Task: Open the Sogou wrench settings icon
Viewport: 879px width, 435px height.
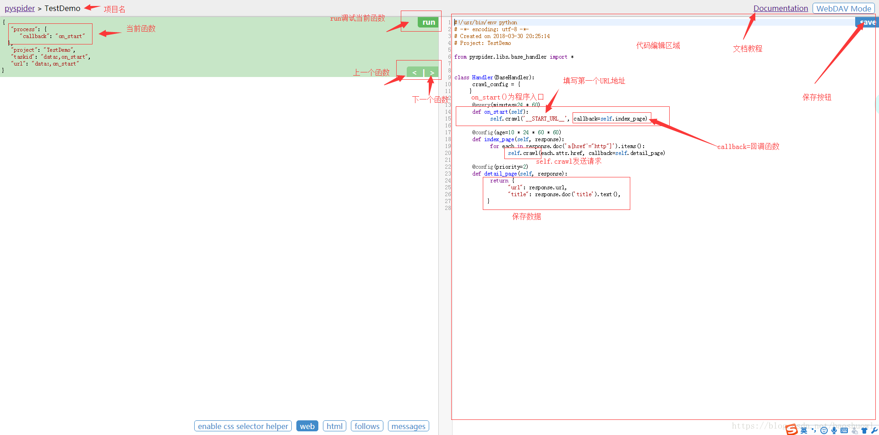Action: (874, 430)
